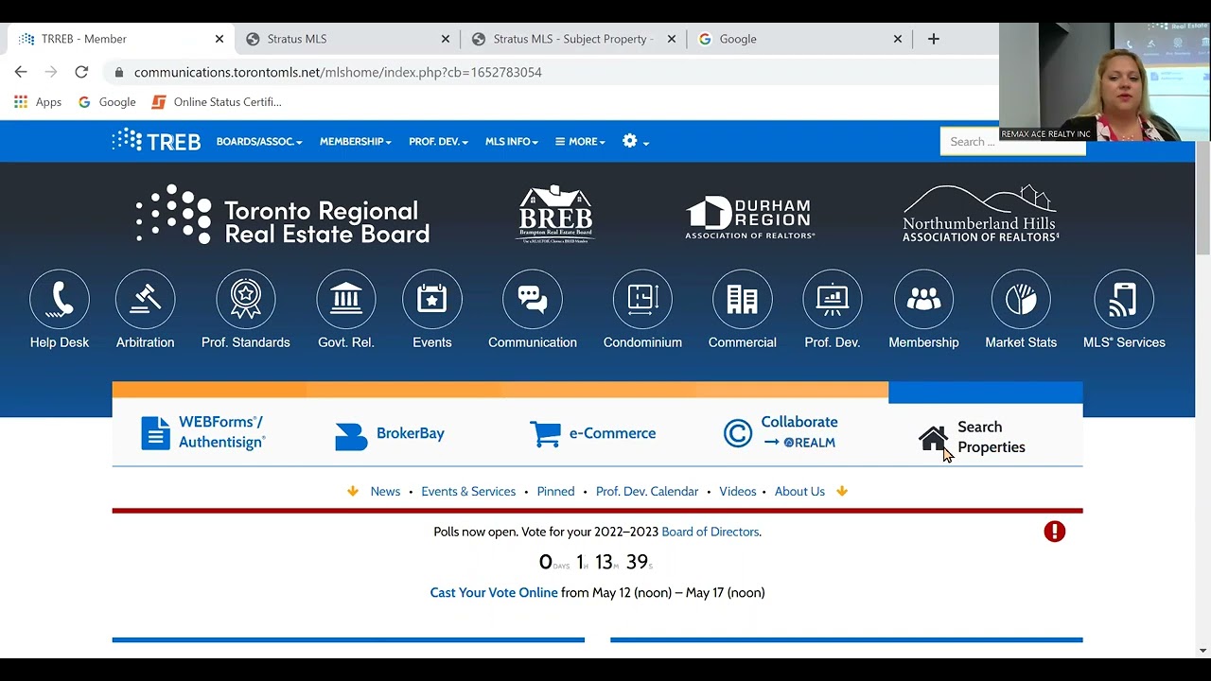This screenshot has width=1211, height=681.
Task: Click the WEBForms document icon
Action: 156,433
